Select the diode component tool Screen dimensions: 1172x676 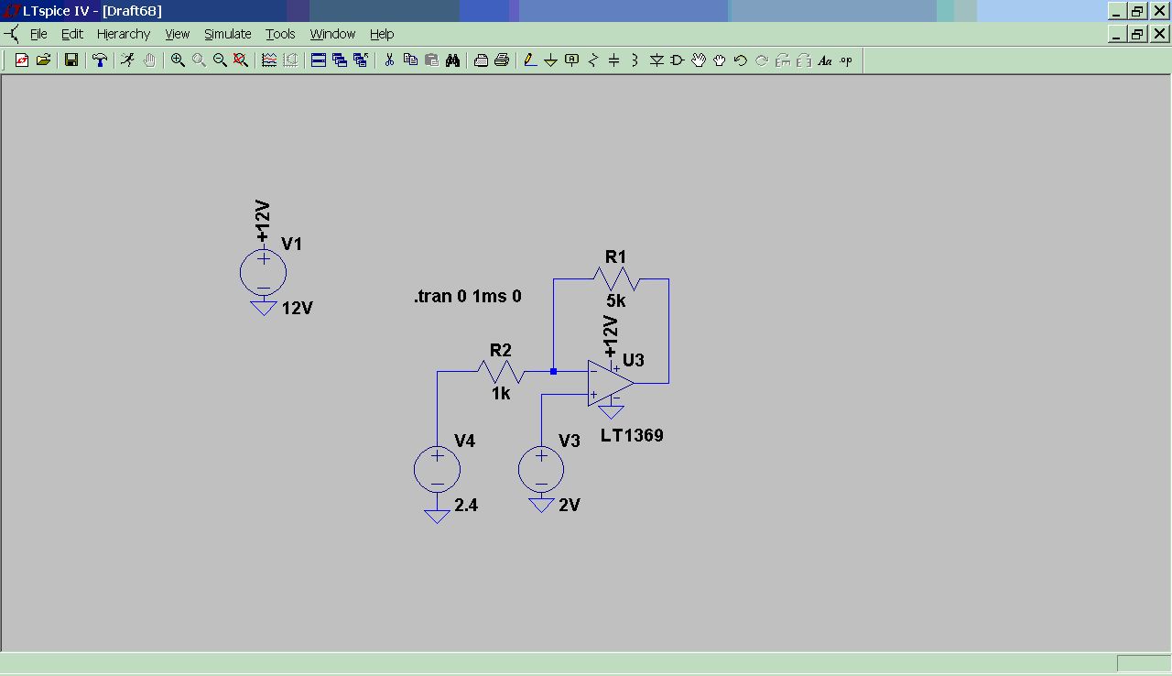point(657,60)
